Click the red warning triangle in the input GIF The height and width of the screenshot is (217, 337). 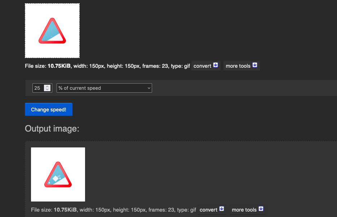pos(52,31)
